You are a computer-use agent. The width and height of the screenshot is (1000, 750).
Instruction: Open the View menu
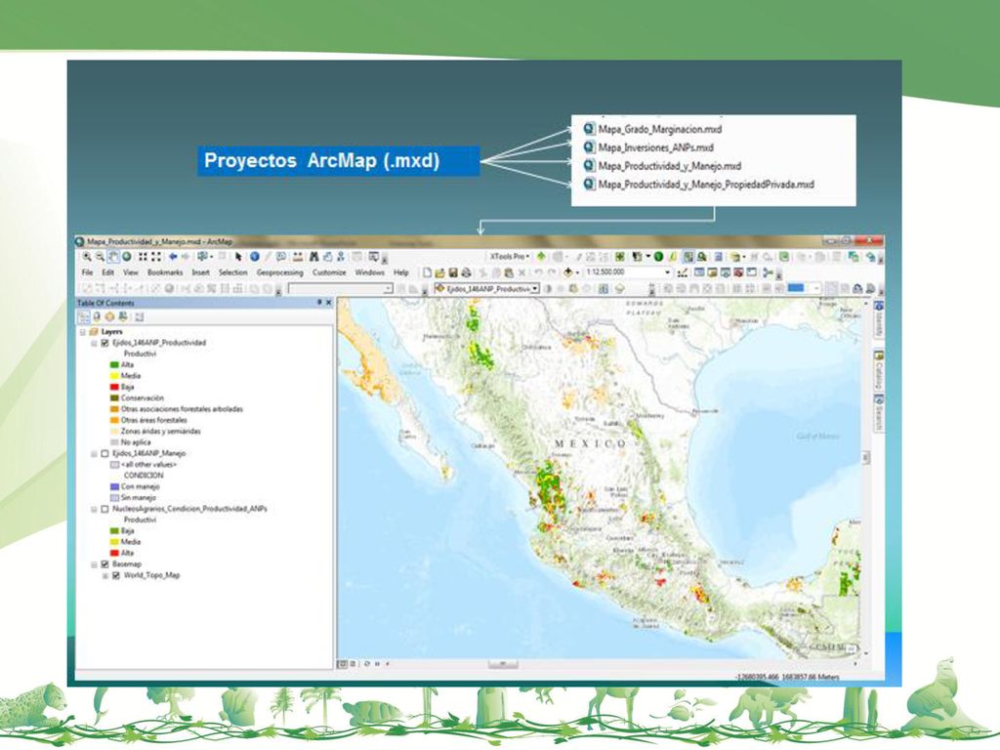130,272
